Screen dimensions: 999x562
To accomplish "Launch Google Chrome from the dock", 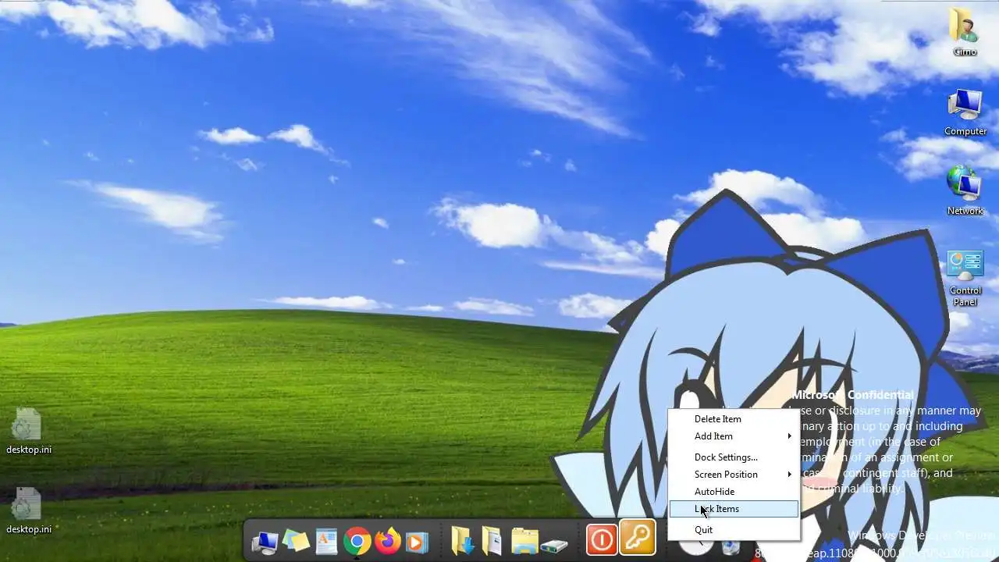I will click(357, 541).
